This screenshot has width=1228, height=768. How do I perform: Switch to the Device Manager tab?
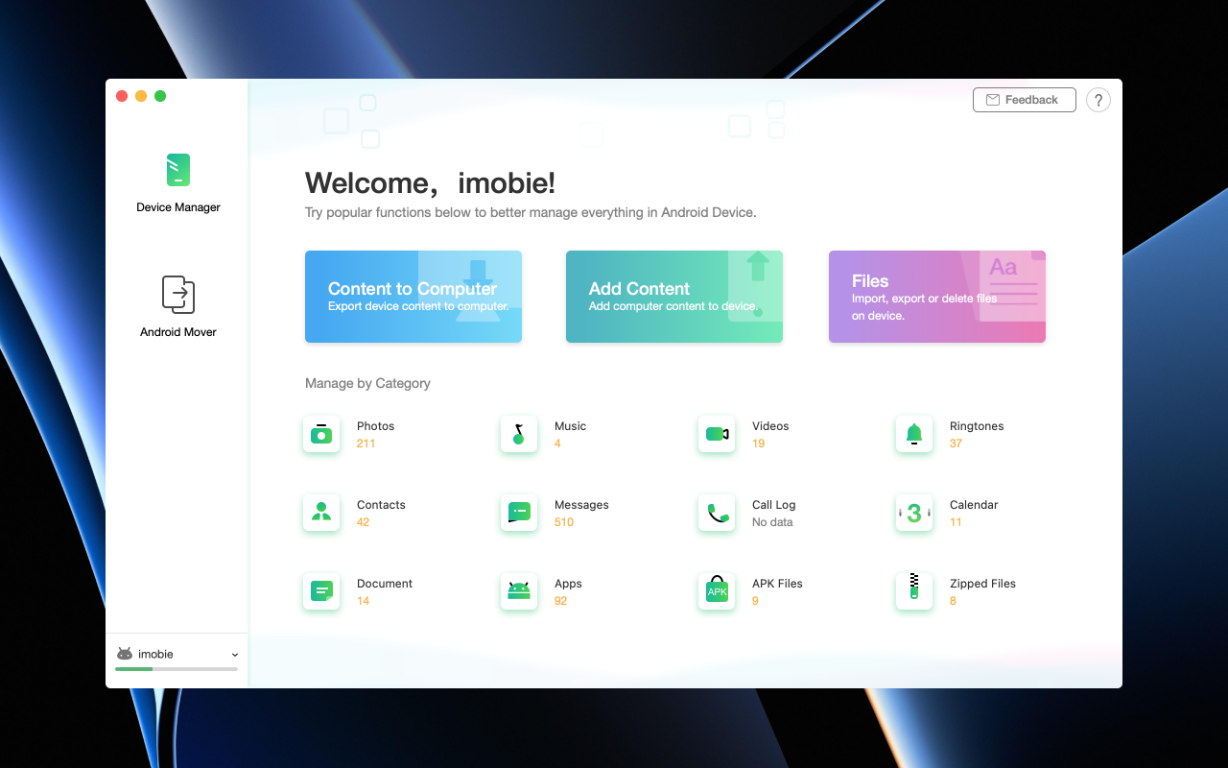click(178, 182)
